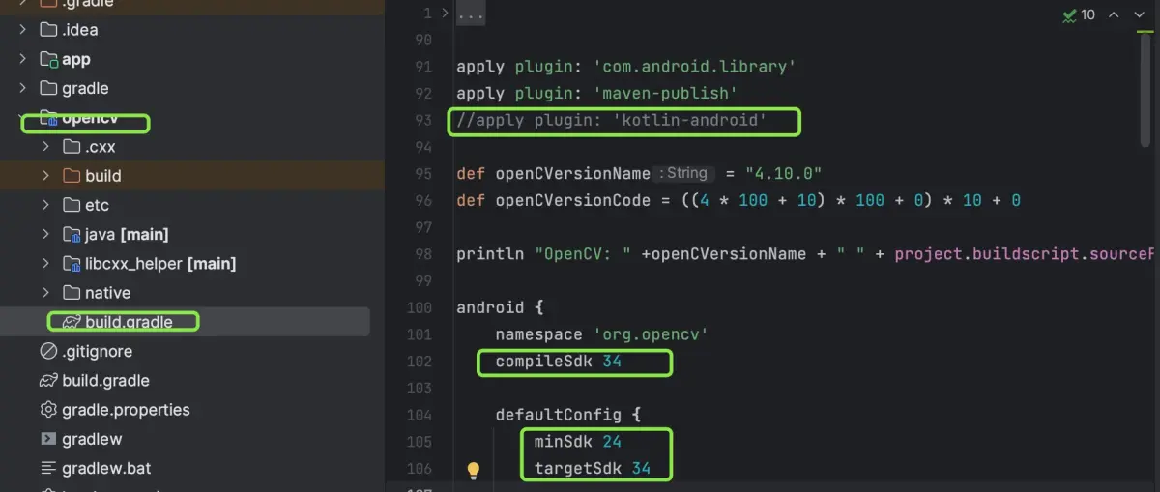This screenshot has height=492, width=1160.
Task: Click the gradlew.bat file icon
Action: 48,468
